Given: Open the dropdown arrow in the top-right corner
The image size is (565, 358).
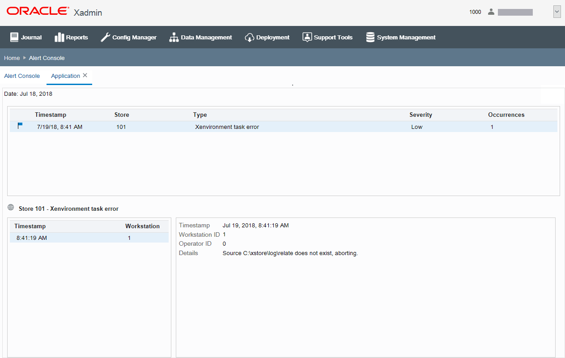Looking at the screenshot, I should 557,11.
